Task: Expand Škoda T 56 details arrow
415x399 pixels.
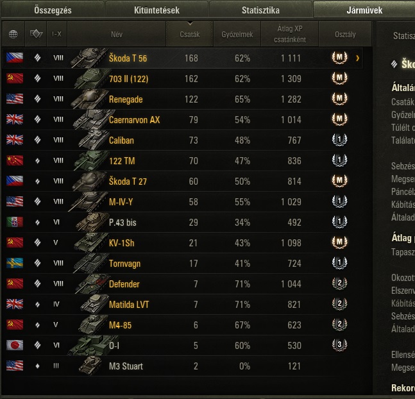Action: coord(357,58)
